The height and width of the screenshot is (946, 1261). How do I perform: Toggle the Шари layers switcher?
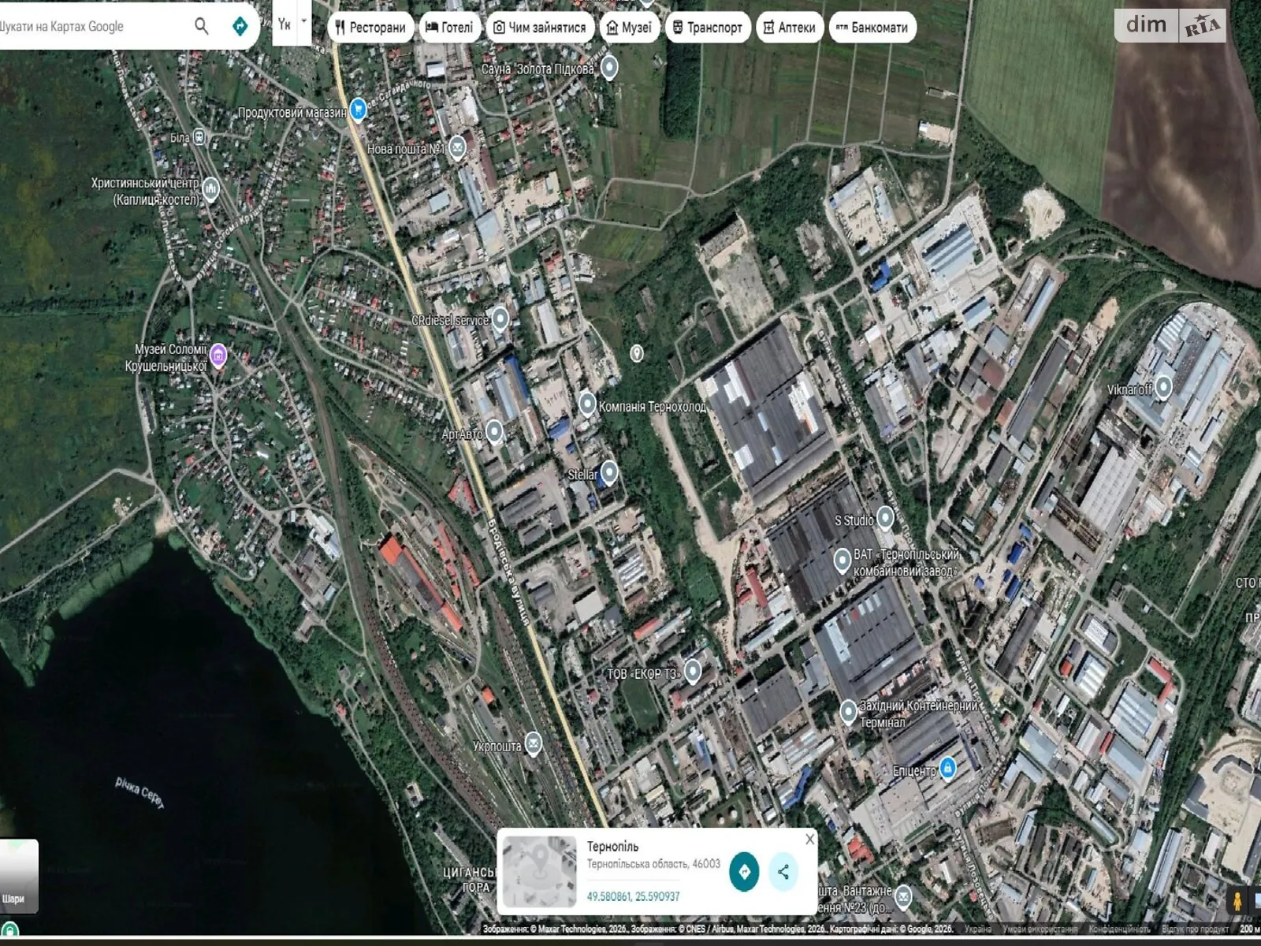coord(17,875)
